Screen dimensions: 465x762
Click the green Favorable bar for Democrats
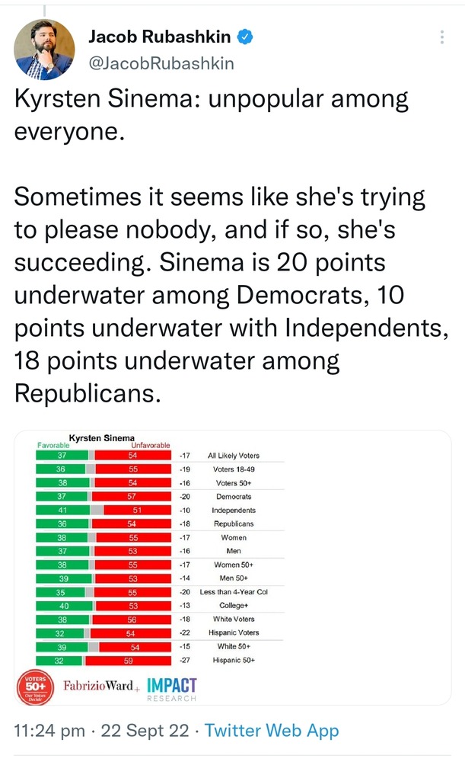pyautogui.click(x=62, y=497)
